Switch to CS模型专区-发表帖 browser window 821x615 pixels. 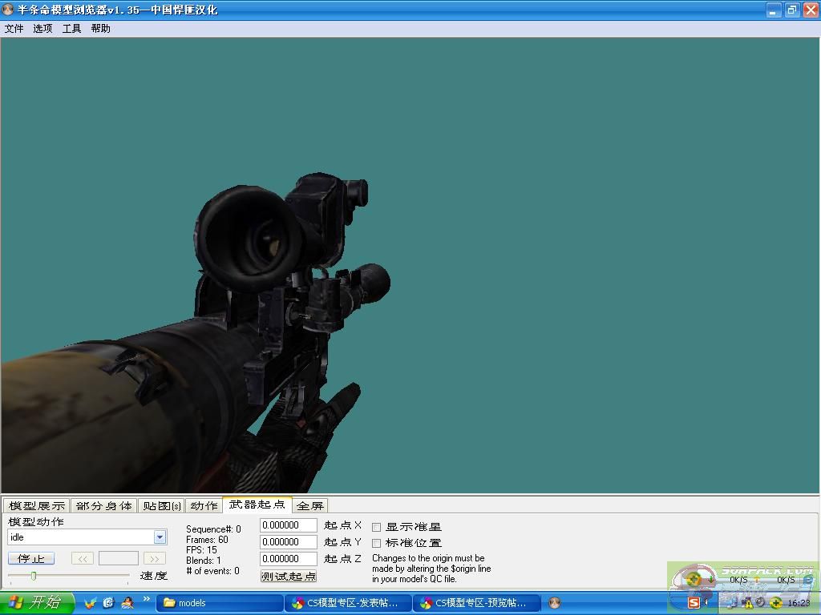(x=348, y=603)
